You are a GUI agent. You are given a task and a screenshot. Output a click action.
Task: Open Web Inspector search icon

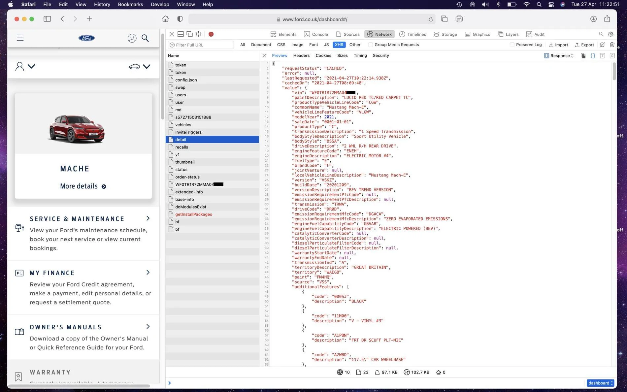tap(601, 34)
